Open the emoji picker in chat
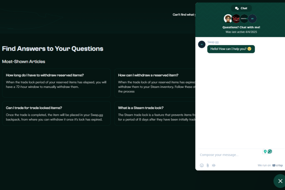 coord(202,165)
